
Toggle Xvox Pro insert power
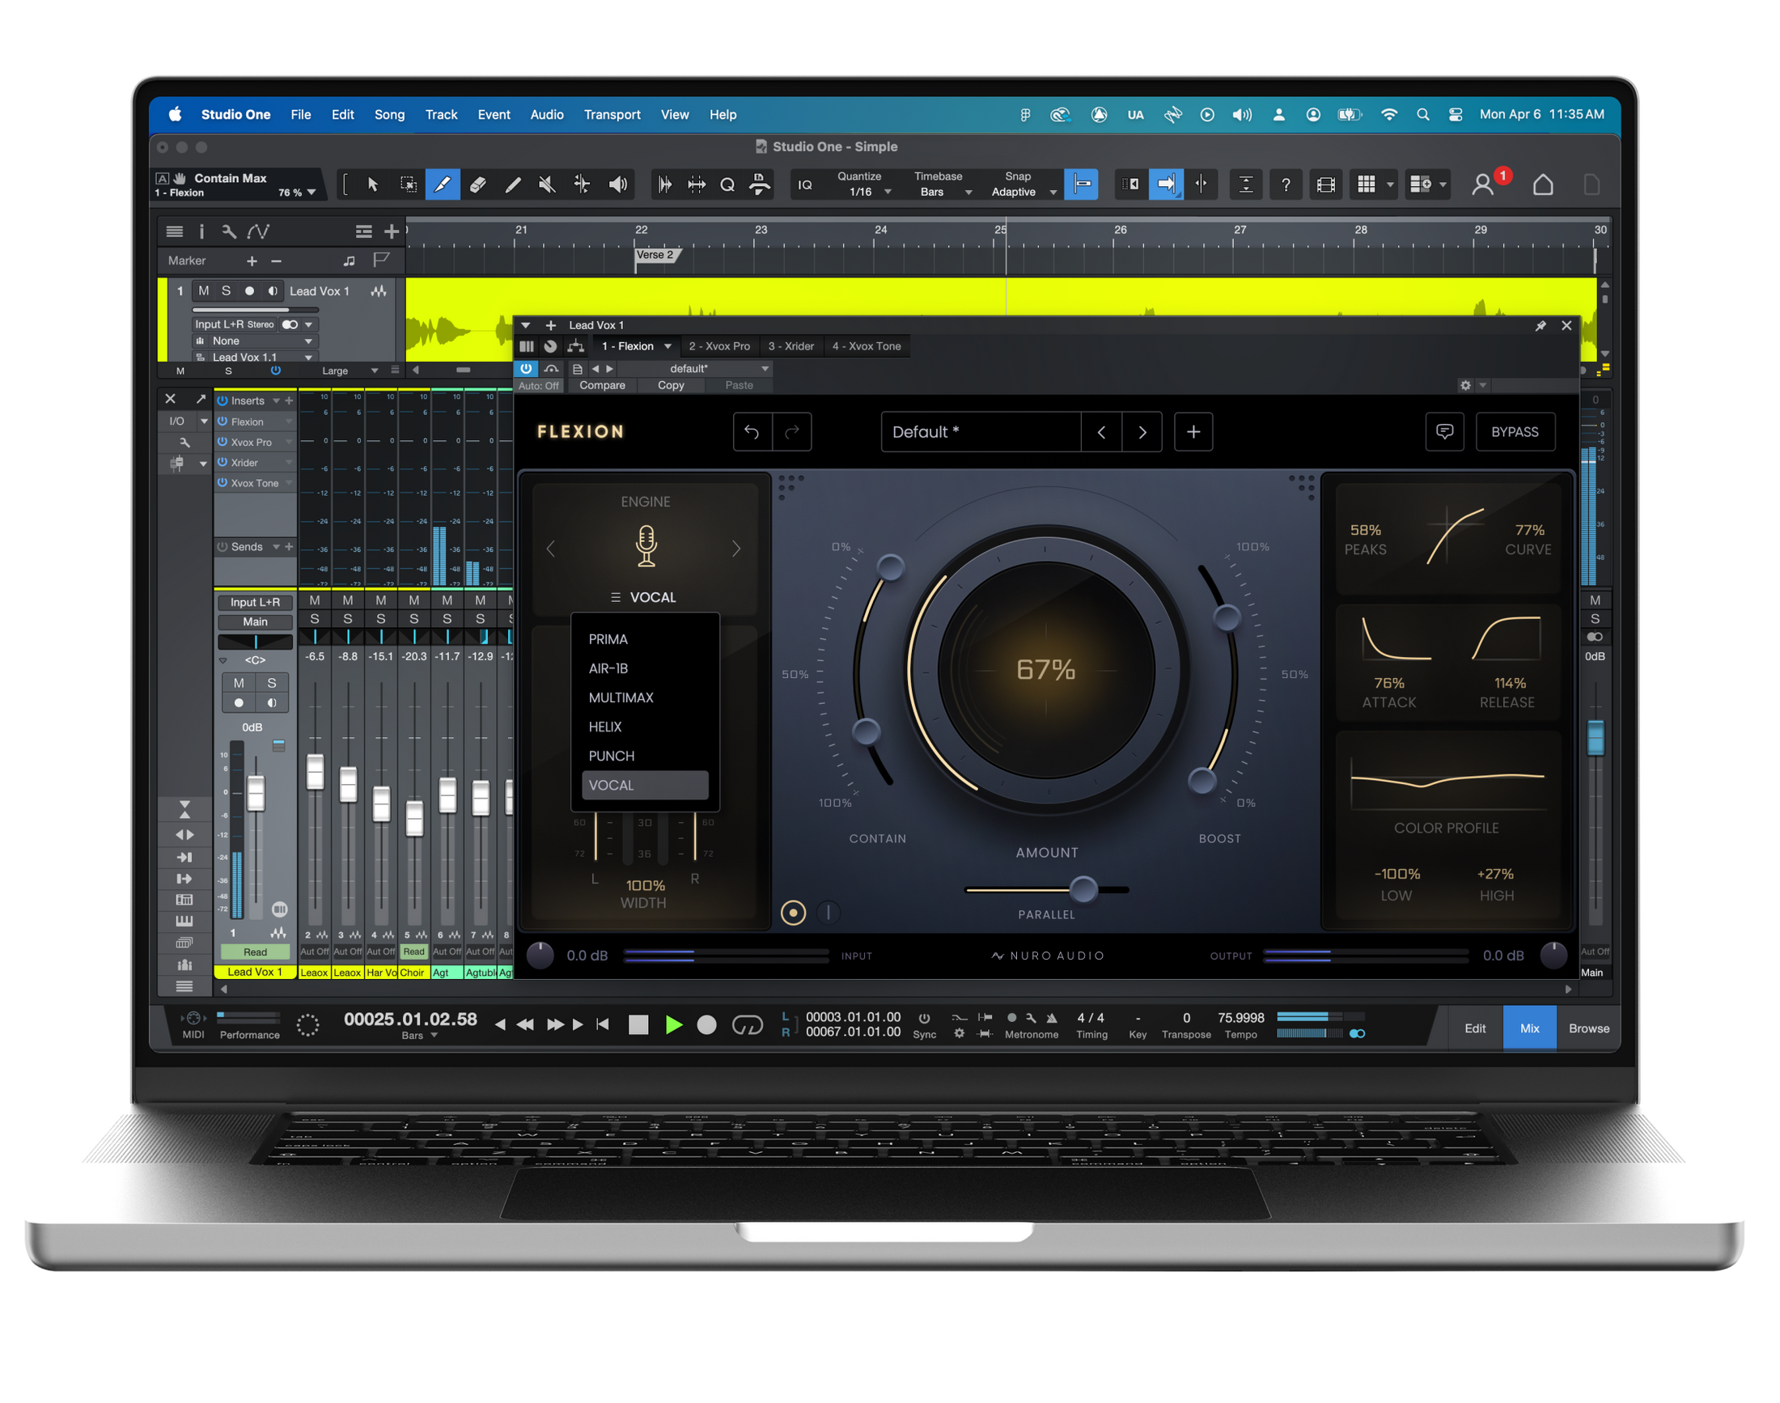(x=222, y=442)
